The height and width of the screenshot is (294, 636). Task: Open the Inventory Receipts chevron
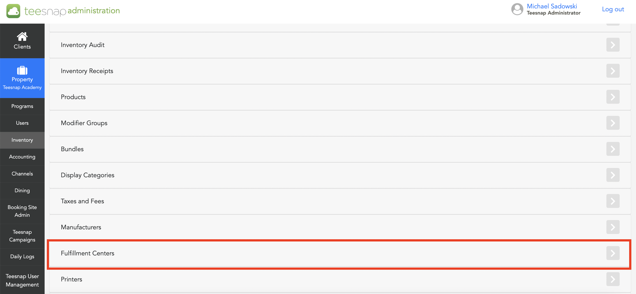[x=613, y=71]
